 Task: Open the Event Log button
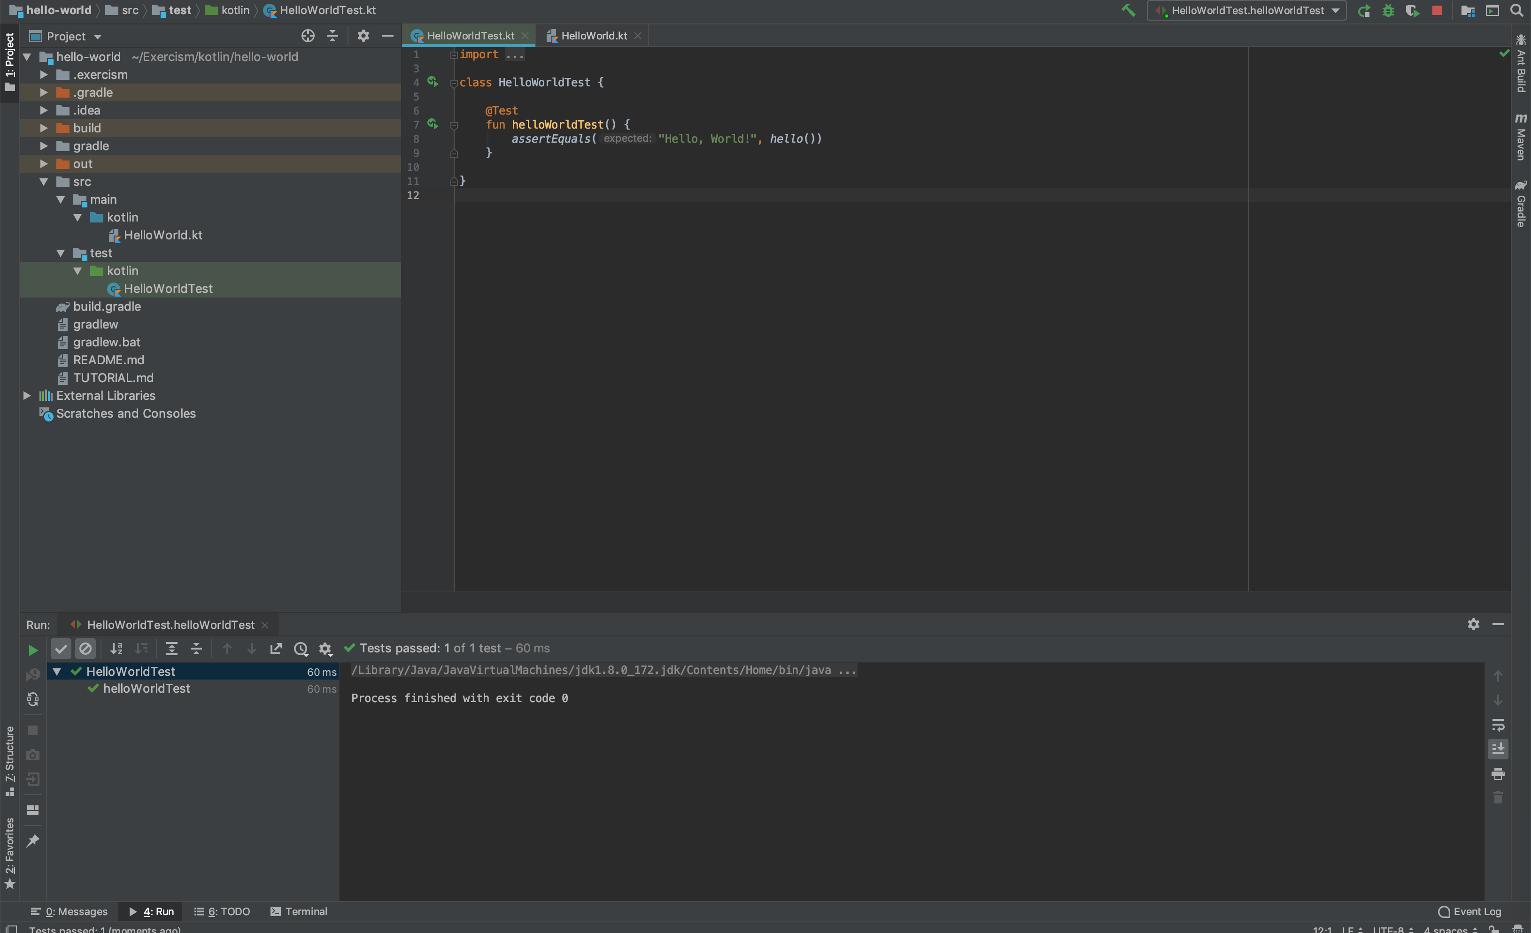coord(1469,911)
